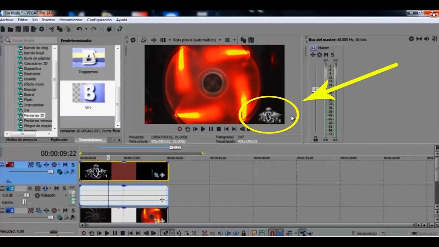Solo audio track 2 with S button
The height and width of the screenshot is (247, 439).
tap(64, 188)
